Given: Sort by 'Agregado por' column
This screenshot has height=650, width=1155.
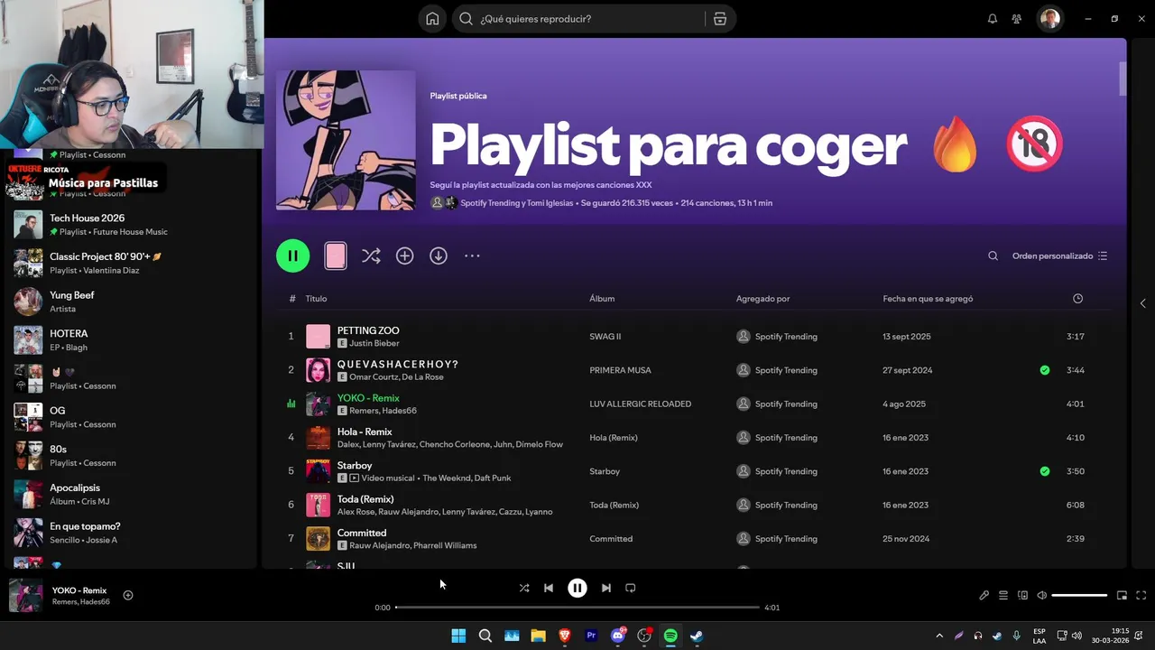Looking at the screenshot, I should tap(762, 299).
